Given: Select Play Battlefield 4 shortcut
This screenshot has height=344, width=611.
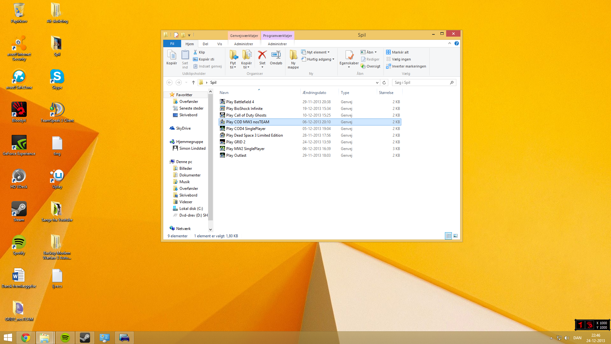Looking at the screenshot, I should pyautogui.click(x=310, y=102).
